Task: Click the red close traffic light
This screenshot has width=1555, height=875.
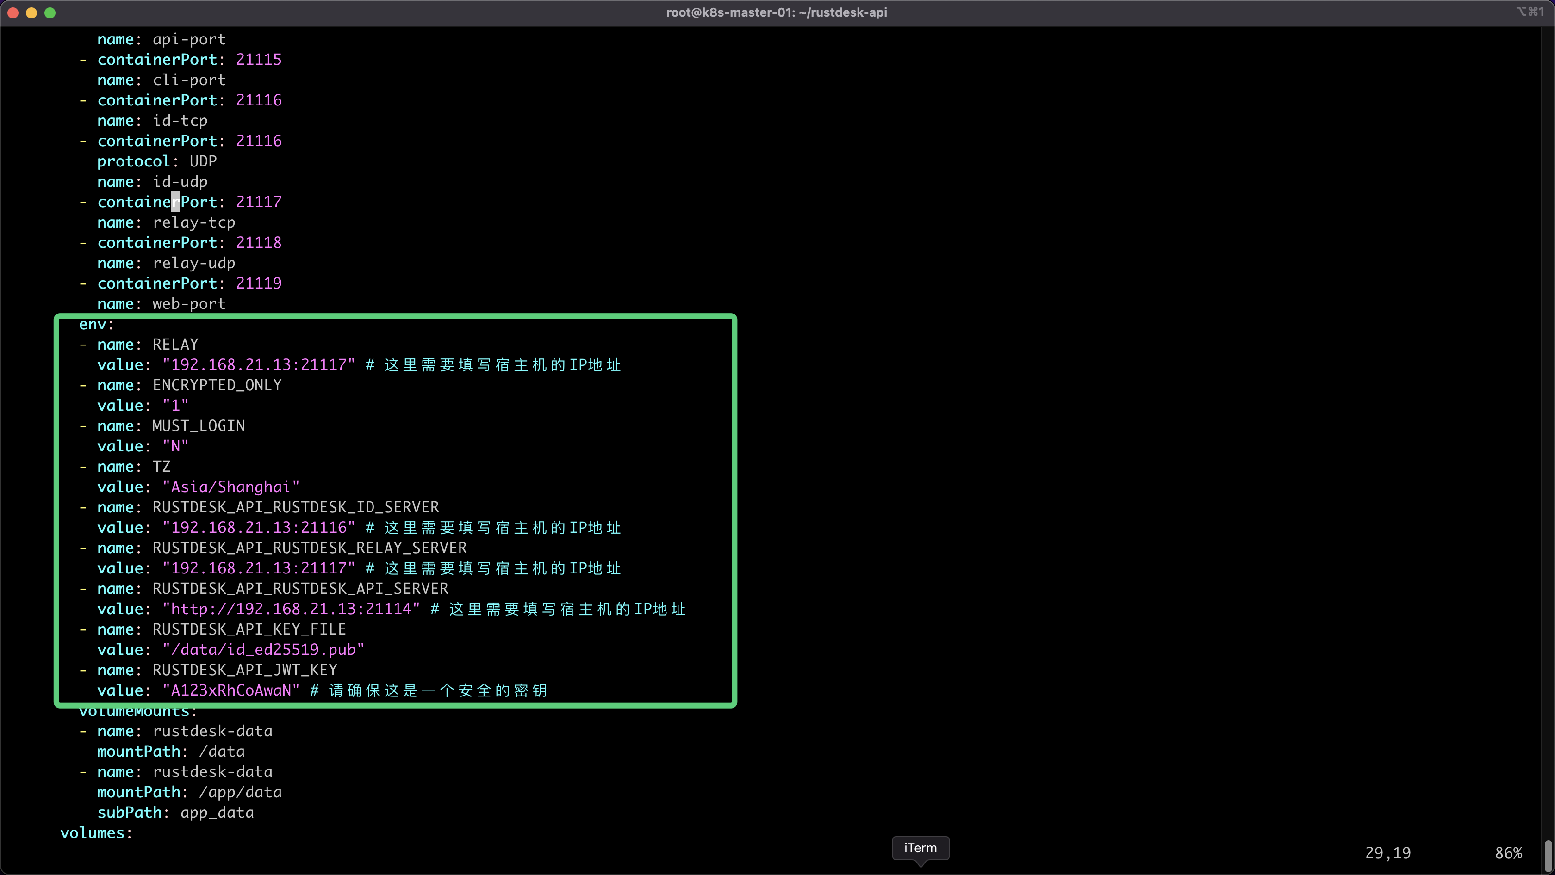Action: (12, 12)
